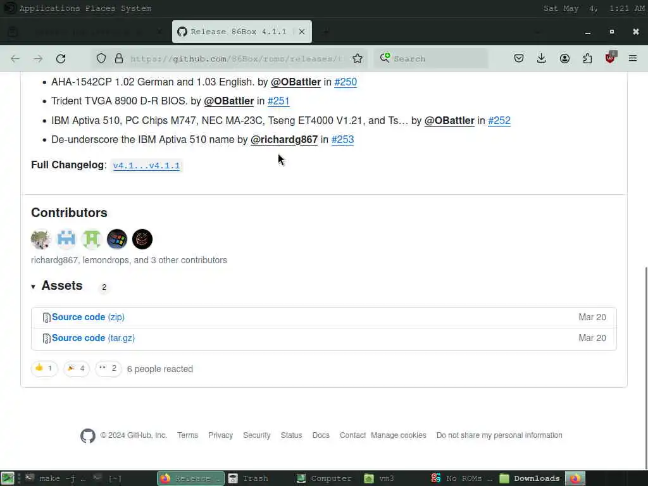Viewport: 648px width, 486px height.
Task: Open the System menu
Action: pyautogui.click(x=136, y=8)
